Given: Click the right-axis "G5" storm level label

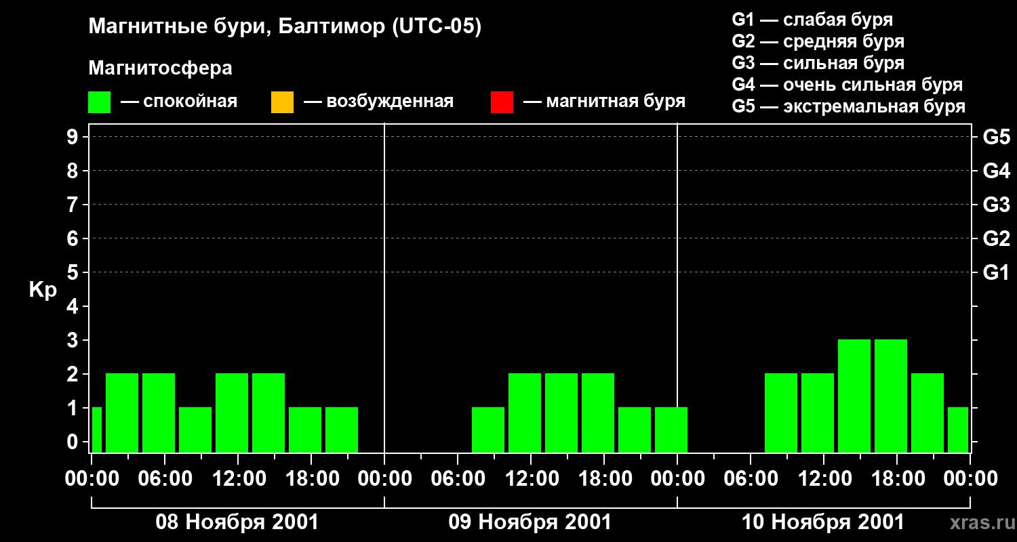Looking at the screenshot, I should (997, 137).
